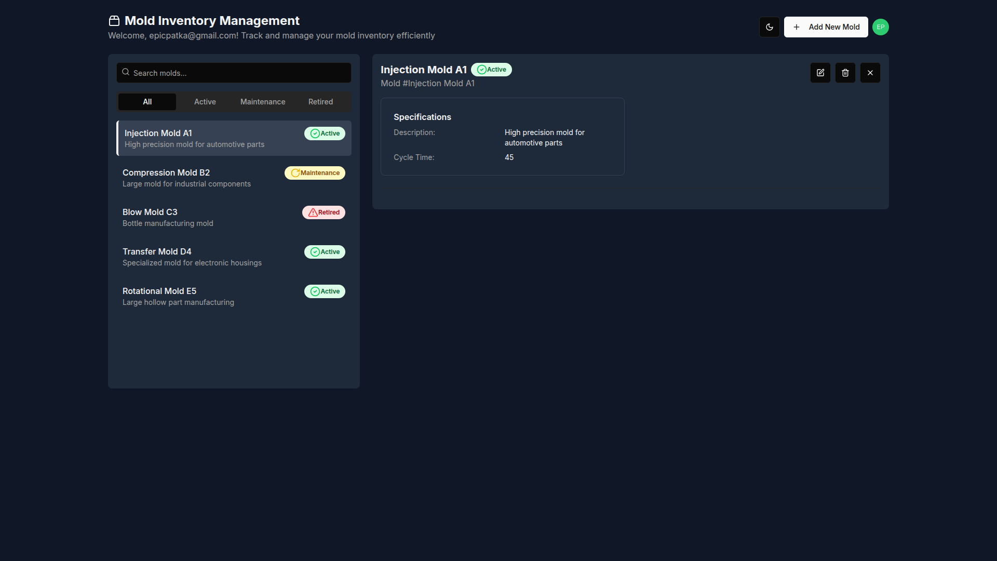Open Blow Mold C3 list entry

pos(234,217)
